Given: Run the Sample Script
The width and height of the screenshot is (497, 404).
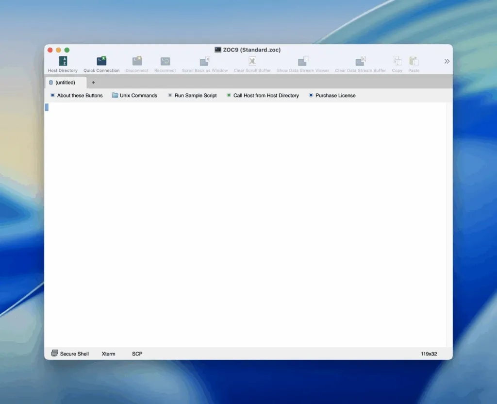Looking at the screenshot, I should click(x=192, y=95).
